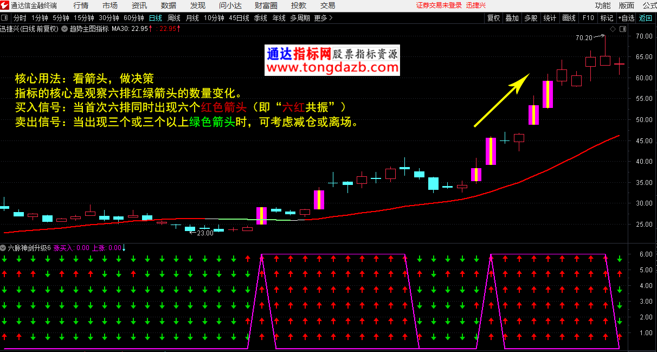
Task: Open the 交易 menu
Action: (327, 5)
